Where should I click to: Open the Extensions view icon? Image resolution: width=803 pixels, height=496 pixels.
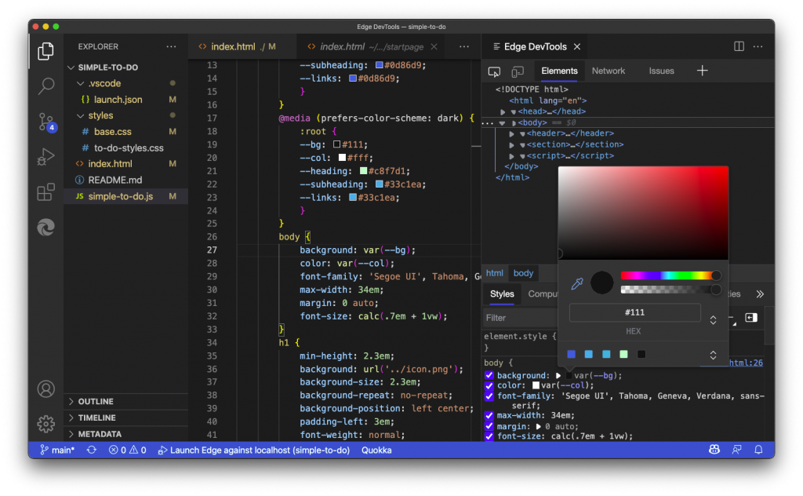pyautogui.click(x=46, y=192)
